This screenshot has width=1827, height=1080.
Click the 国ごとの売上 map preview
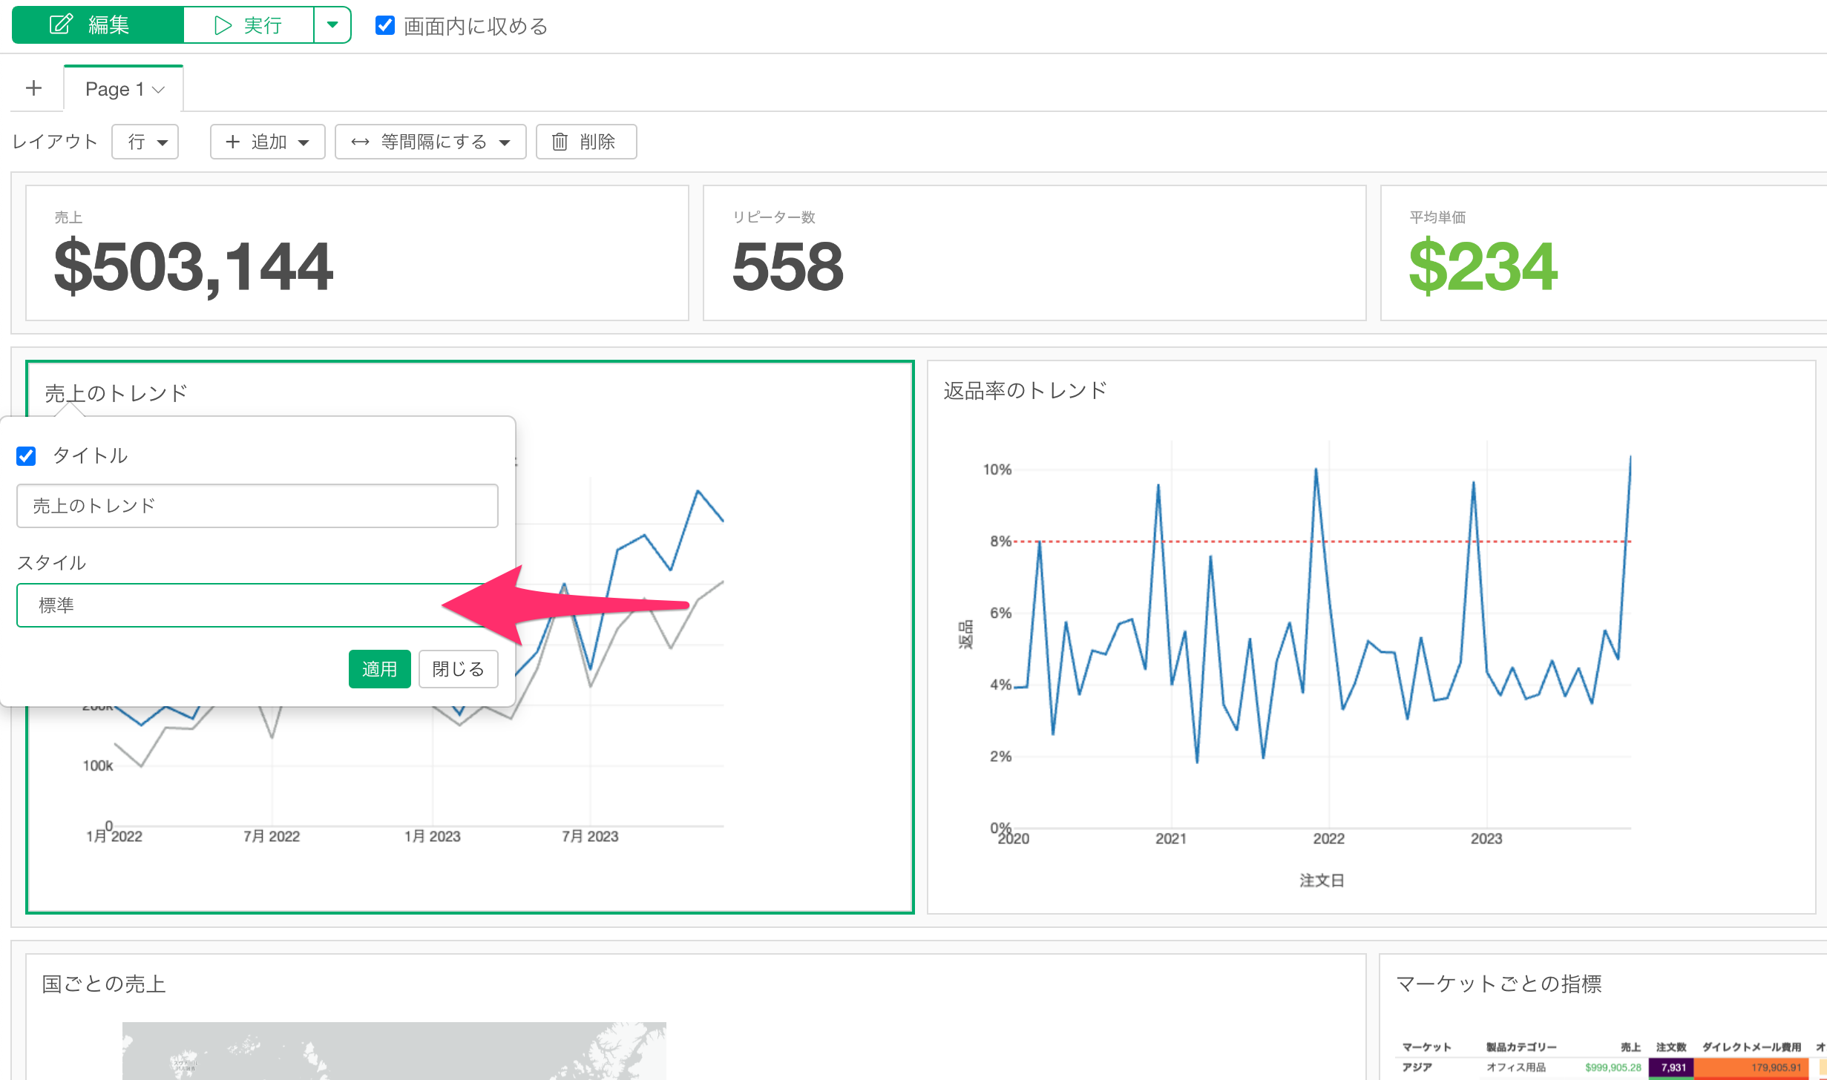click(393, 1050)
